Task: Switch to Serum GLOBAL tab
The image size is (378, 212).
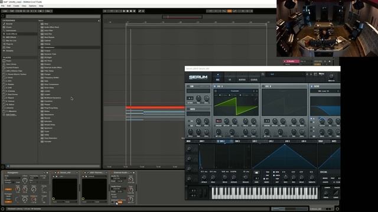Action: [x=254, y=79]
